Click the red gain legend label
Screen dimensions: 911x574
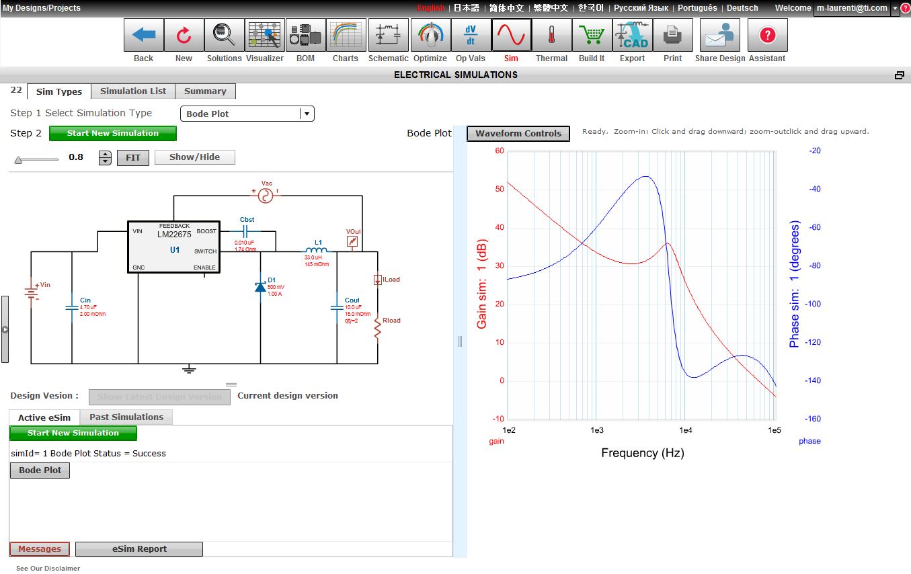(496, 442)
